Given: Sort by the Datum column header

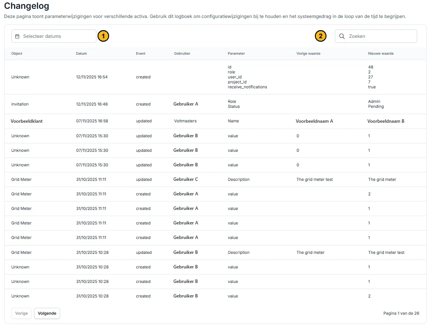Looking at the screenshot, I should (82, 54).
